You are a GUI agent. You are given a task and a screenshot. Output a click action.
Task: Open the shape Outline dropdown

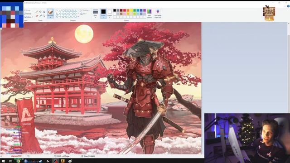[x=85, y=10]
